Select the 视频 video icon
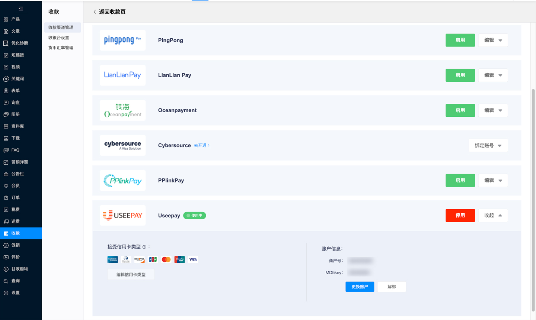536x320 pixels. pos(6,67)
